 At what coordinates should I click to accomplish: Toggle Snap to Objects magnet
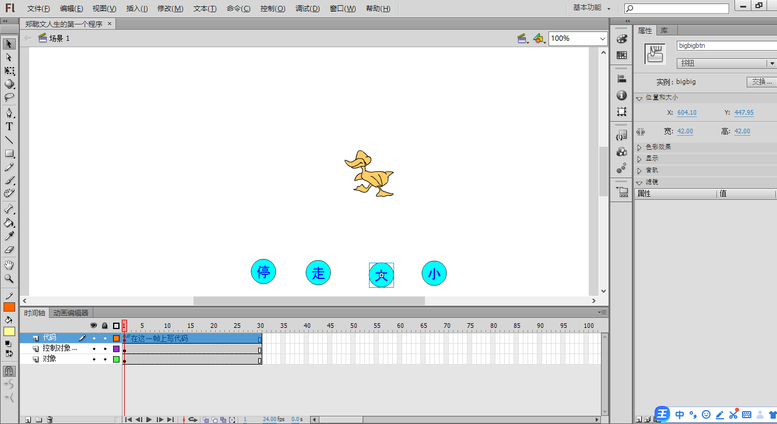pyautogui.click(x=9, y=370)
